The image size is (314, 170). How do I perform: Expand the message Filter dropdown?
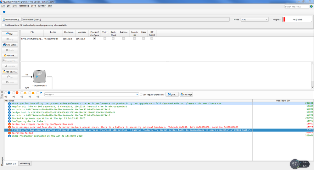(x=137, y=94)
